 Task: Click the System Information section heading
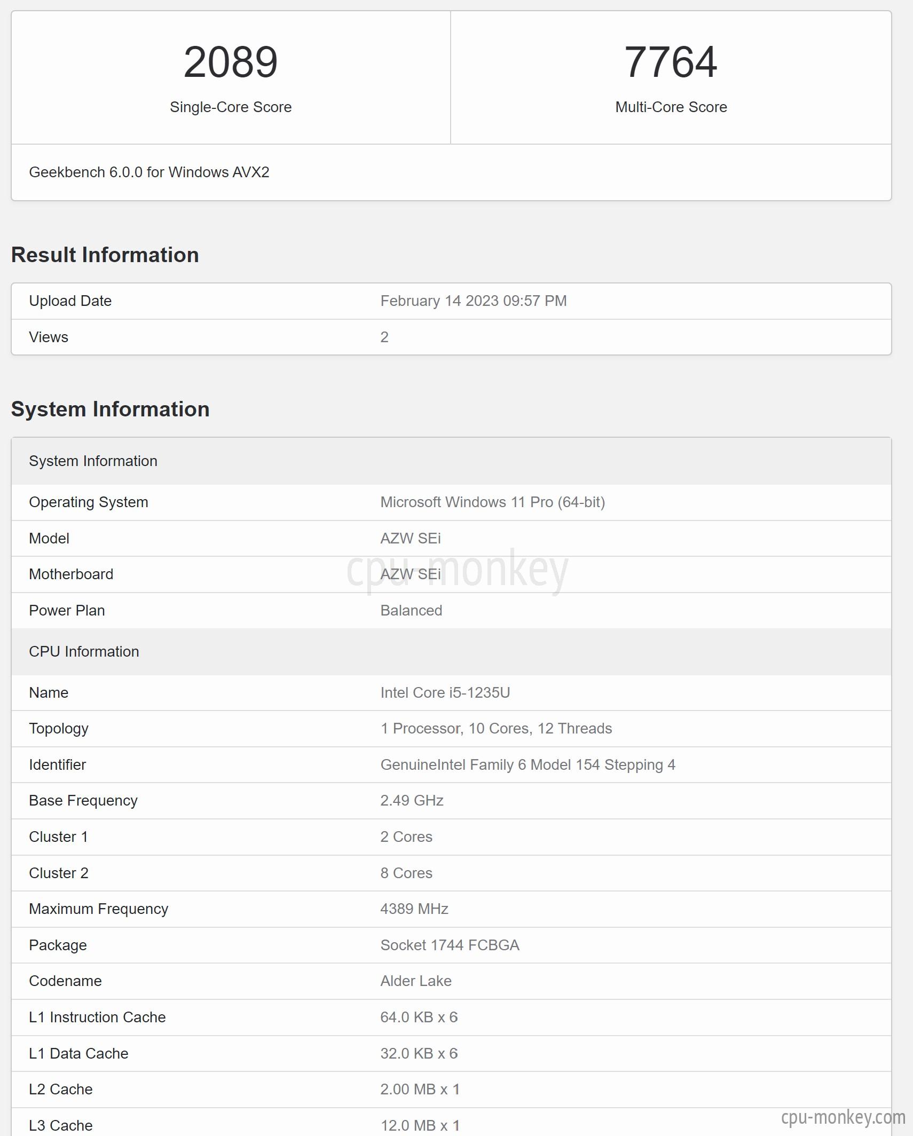(x=111, y=409)
